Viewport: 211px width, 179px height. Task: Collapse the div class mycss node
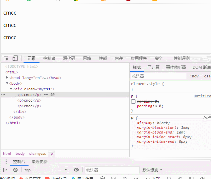11,89
